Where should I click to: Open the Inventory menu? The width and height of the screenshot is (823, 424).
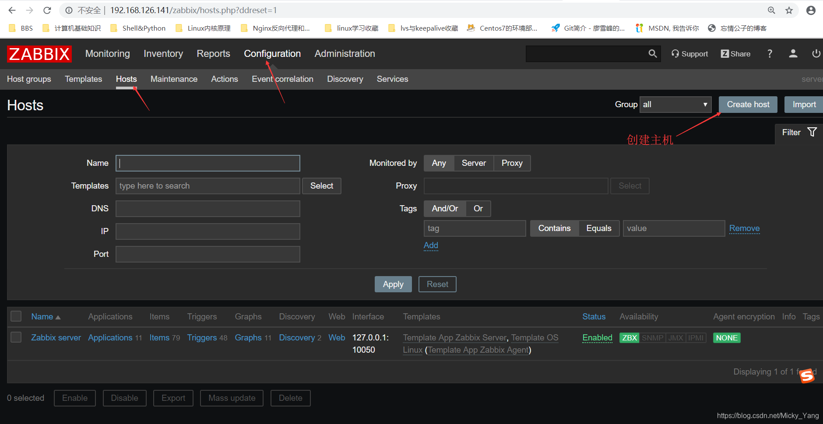[163, 53]
